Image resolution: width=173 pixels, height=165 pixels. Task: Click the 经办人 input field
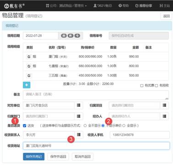pos(135,116)
